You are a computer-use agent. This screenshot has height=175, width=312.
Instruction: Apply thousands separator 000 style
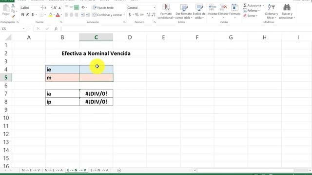click(142, 15)
